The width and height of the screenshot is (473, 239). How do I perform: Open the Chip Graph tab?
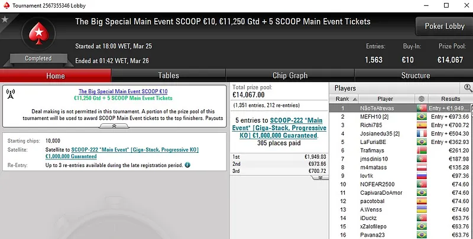(x=290, y=76)
